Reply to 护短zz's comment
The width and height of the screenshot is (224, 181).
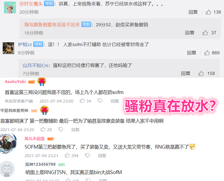(191, 53)
